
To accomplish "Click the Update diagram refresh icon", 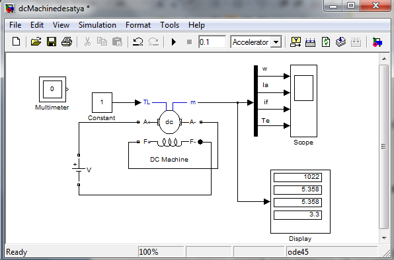I will [326, 42].
